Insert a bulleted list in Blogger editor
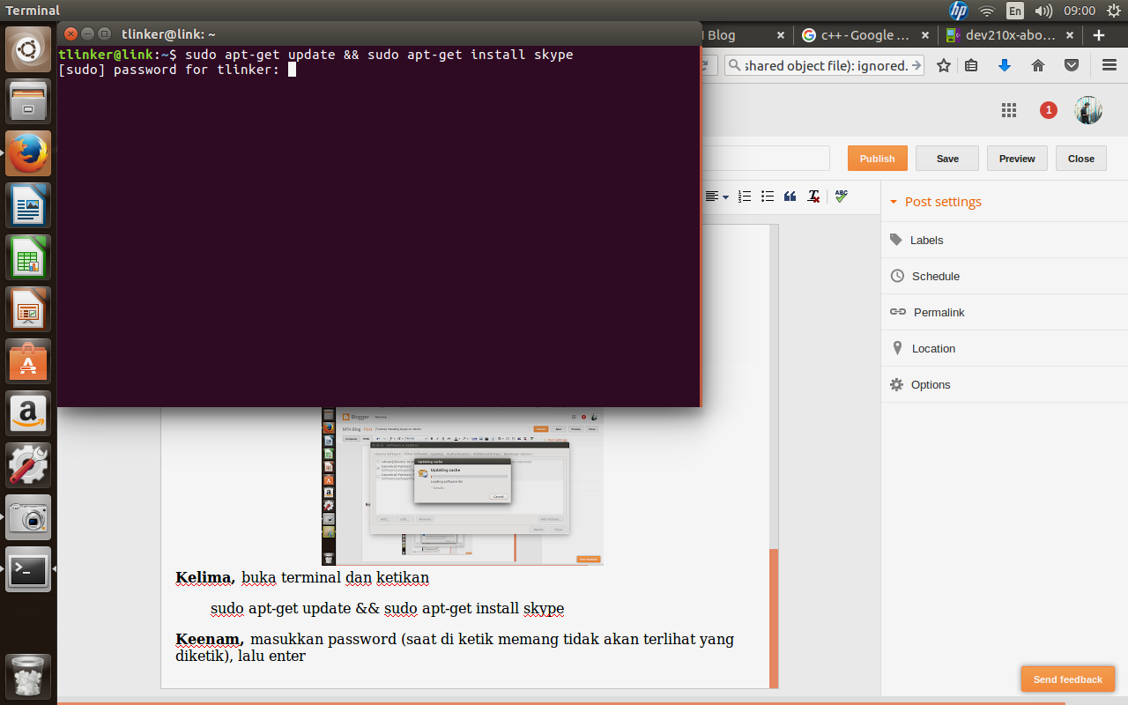1128x705 pixels. click(x=768, y=197)
